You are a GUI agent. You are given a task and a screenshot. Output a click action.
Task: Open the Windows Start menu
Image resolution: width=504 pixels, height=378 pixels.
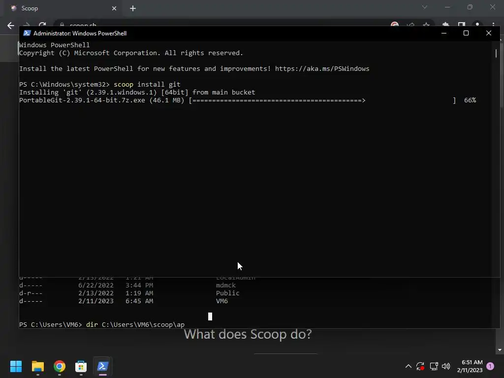click(x=16, y=366)
